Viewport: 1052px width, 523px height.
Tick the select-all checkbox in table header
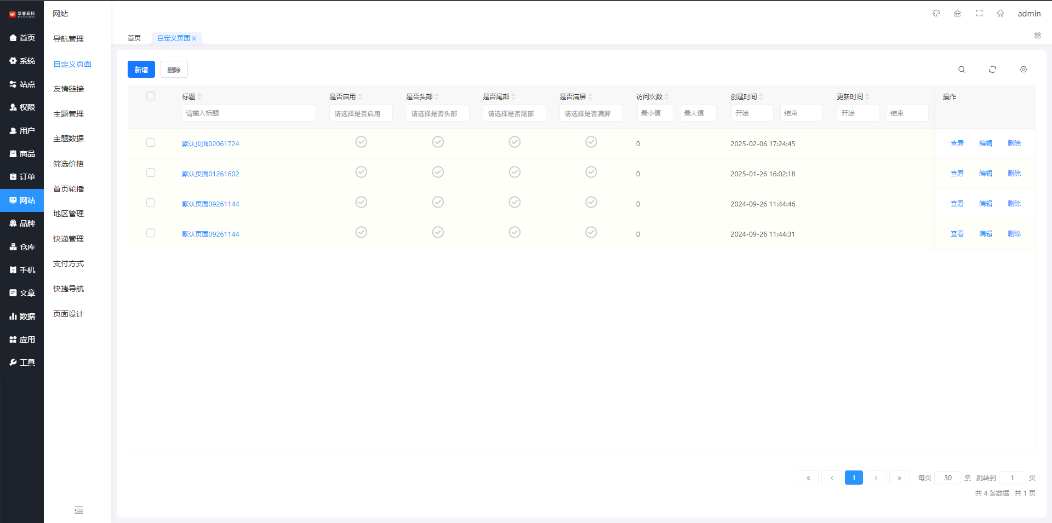[151, 96]
